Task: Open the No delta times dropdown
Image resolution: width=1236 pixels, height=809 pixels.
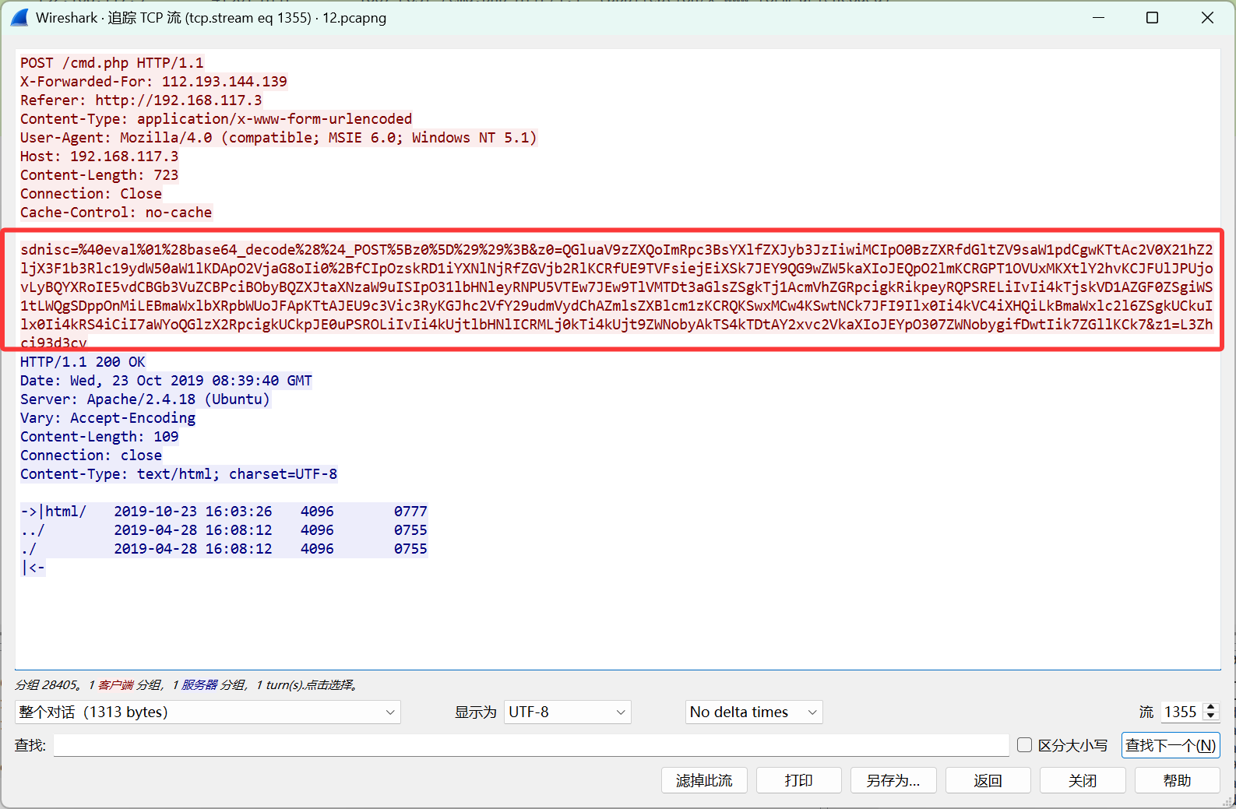Action: 753,712
